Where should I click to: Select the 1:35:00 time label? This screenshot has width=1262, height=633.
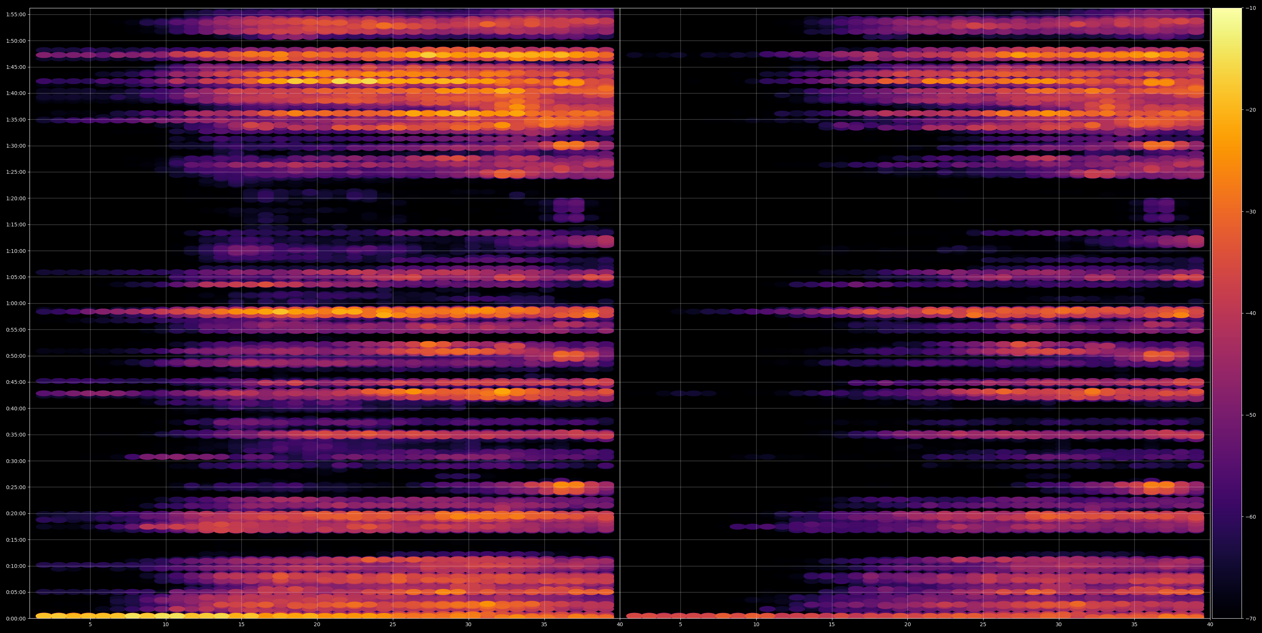point(16,120)
